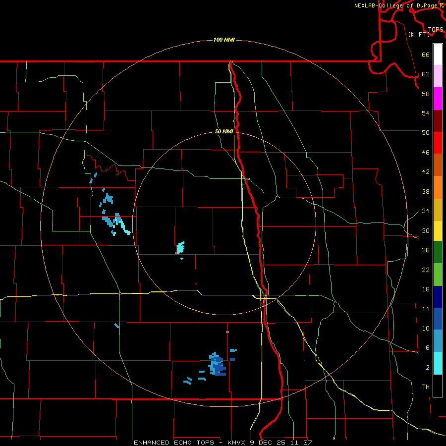Click the white swatch in the tops legend
This screenshot has width=446, height=446.
click(x=438, y=55)
